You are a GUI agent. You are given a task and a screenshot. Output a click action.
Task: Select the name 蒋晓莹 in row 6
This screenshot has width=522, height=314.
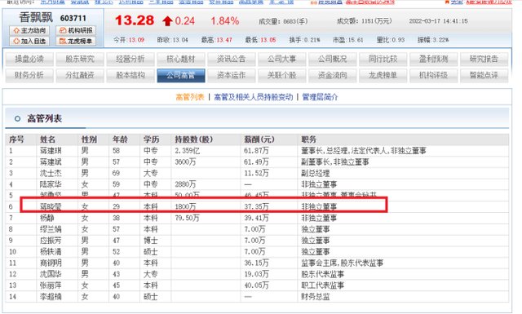click(x=51, y=207)
